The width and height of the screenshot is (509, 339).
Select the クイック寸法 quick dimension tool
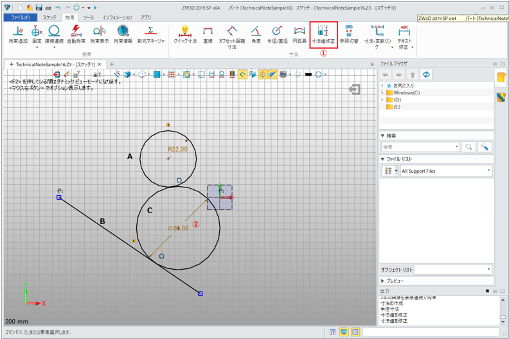185,35
